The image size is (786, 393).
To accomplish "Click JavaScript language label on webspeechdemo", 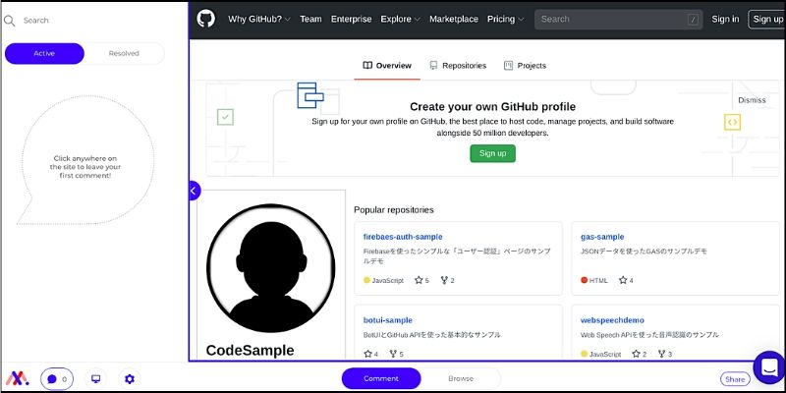I will (x=605, y=354).
